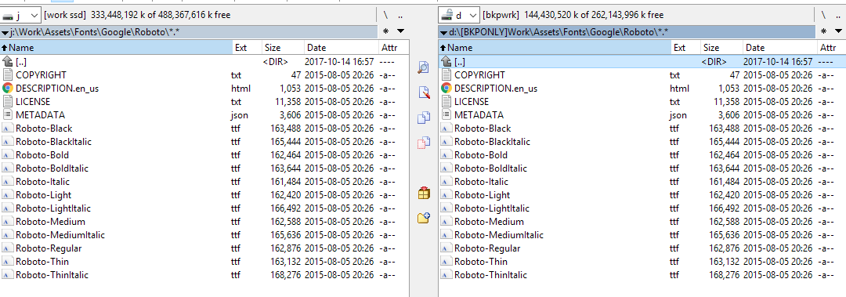
Task: Go to root directory in right panel
Action: click(x=824, y=15)
